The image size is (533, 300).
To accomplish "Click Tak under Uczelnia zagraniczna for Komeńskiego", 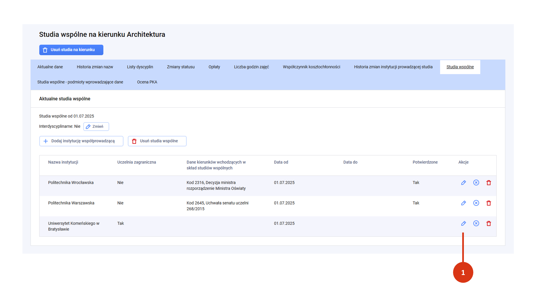I will click(x=120, y=223).
